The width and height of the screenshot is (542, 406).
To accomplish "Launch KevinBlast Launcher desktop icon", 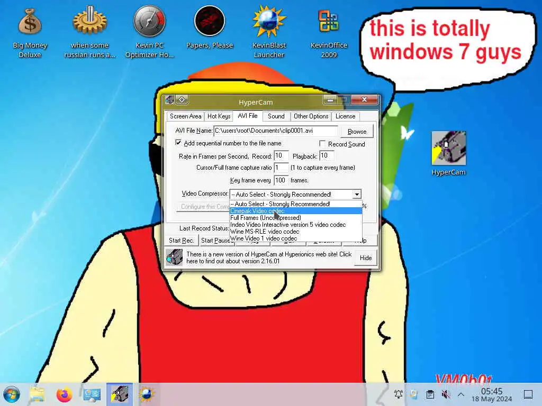I will coord(269,33).
